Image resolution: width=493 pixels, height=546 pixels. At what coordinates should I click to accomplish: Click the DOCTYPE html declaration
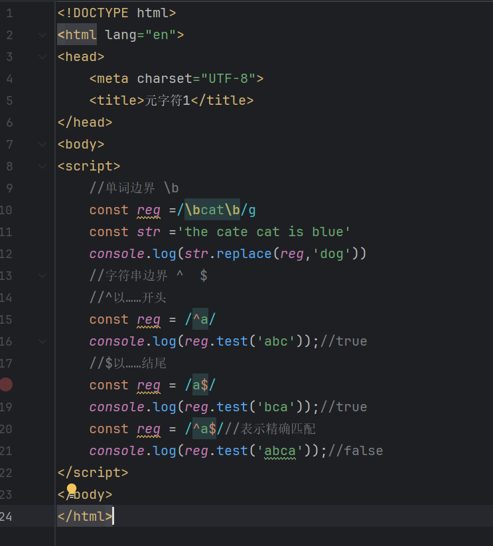[117, 13]
